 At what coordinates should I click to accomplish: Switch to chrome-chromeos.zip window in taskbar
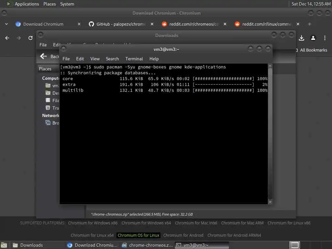click(x=148, y=245)
